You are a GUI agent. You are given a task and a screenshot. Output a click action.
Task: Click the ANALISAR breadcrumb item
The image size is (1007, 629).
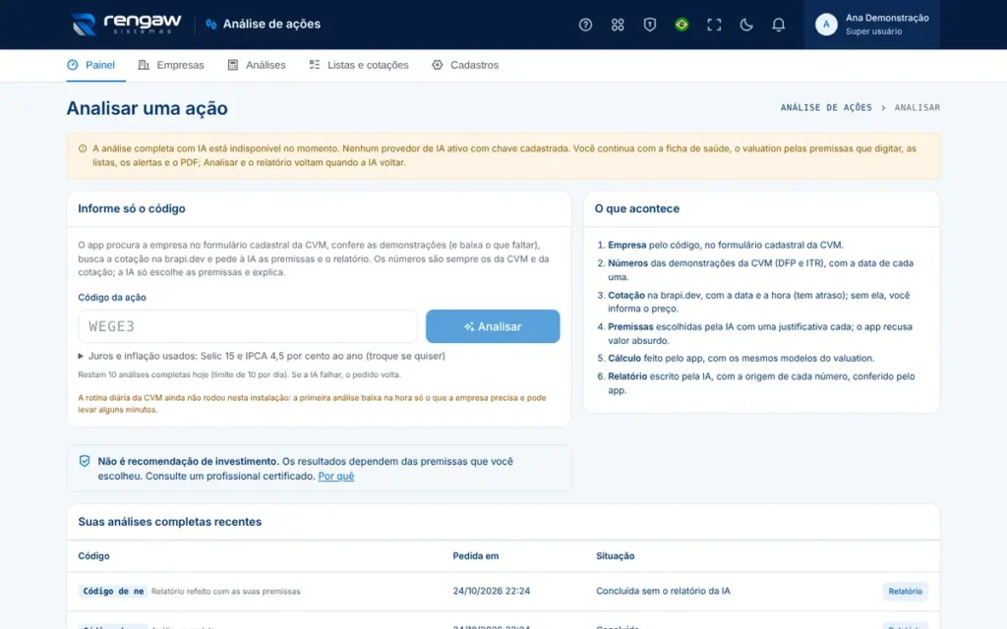918,107
